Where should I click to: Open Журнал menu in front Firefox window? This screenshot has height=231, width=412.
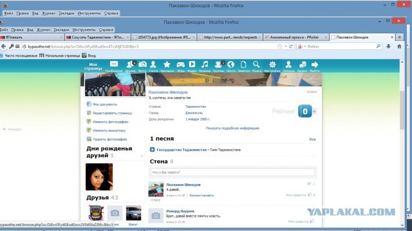[43, 30]
